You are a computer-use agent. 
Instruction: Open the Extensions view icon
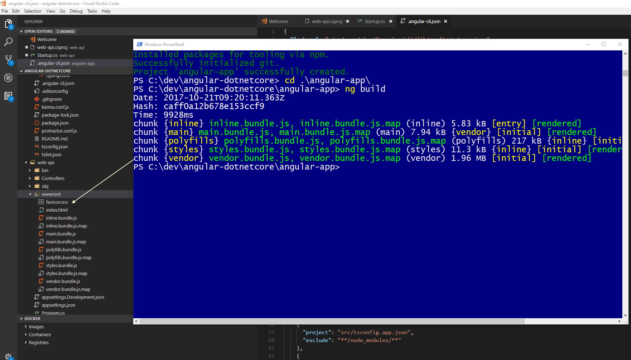click(8, 96)
